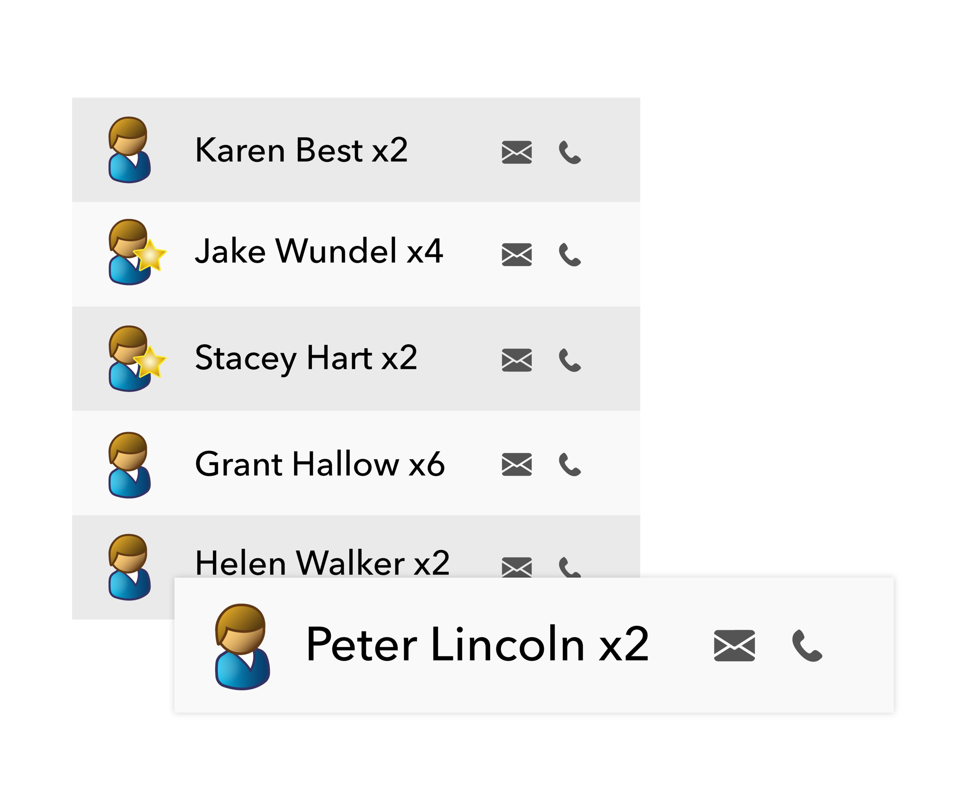Email Peter Lincoln via envelope icon
This screenshot has width=960, height=810.
coord(735,646)
